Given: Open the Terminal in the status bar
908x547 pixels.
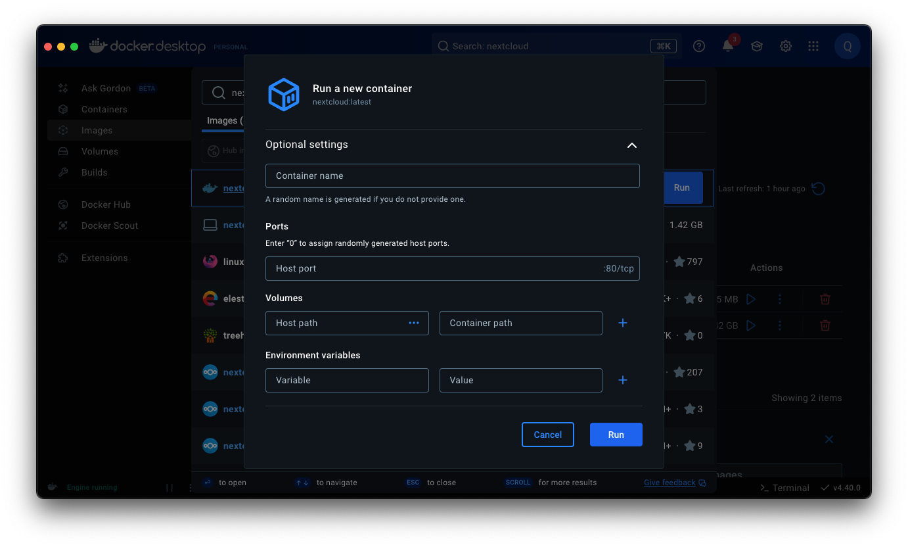Looking at the screenshot, I should coord(784,488).
